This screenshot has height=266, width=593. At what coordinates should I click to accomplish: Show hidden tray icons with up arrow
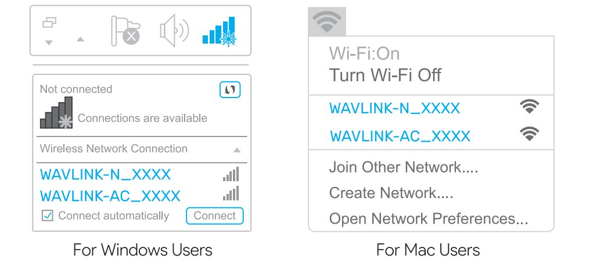click(81, 39)
